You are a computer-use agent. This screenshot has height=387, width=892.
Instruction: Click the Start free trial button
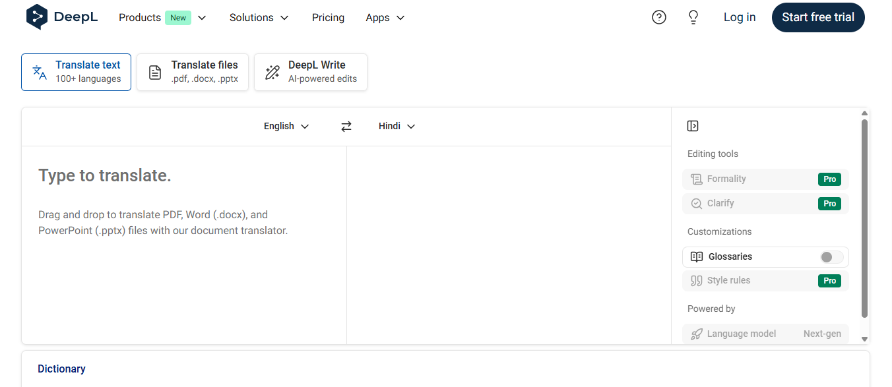(x=818, y=17)
